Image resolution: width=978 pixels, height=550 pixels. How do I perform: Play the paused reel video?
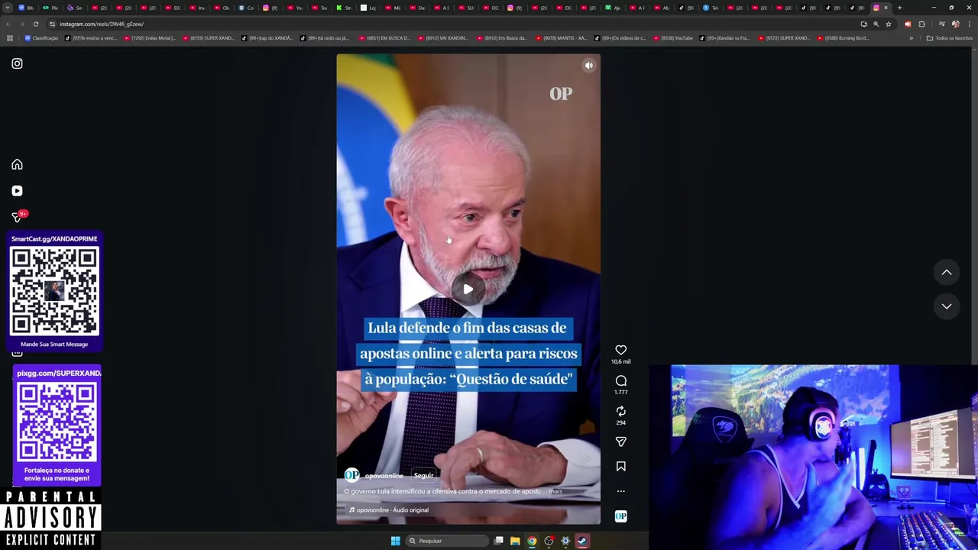(468, 289)
